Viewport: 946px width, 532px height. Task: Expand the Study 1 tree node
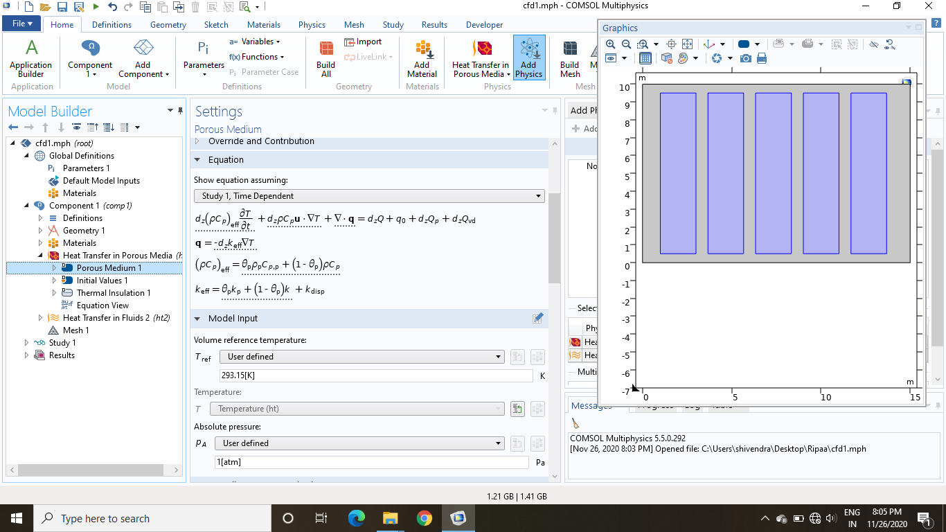(x=27, y=343)
